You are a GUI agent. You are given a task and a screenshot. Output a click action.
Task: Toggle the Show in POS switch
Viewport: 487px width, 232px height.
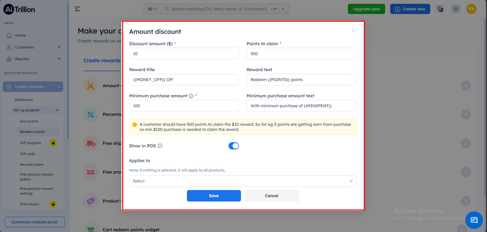(234, 146)
